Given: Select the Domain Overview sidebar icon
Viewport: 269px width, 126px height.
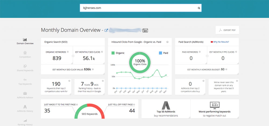Looking at the screenshot, I should click(25, 39).
